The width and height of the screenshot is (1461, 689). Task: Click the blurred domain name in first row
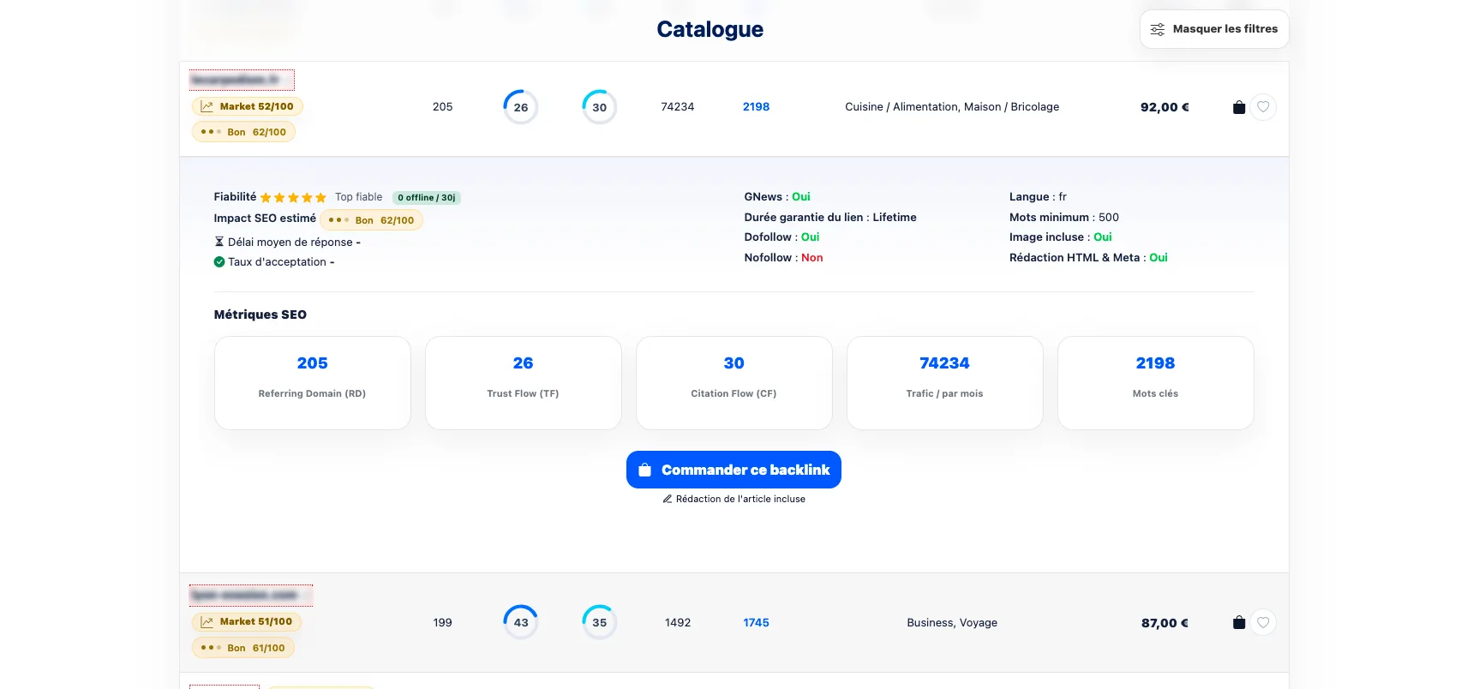[242, 80]
